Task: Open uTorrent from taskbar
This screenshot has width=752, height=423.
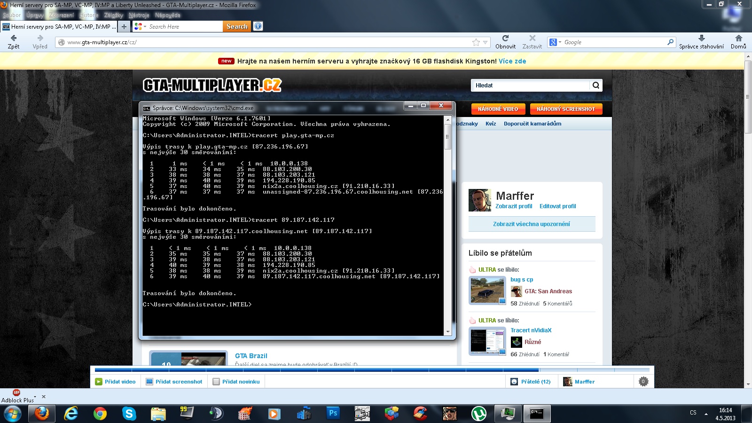Action: click(x=479, y=414)
